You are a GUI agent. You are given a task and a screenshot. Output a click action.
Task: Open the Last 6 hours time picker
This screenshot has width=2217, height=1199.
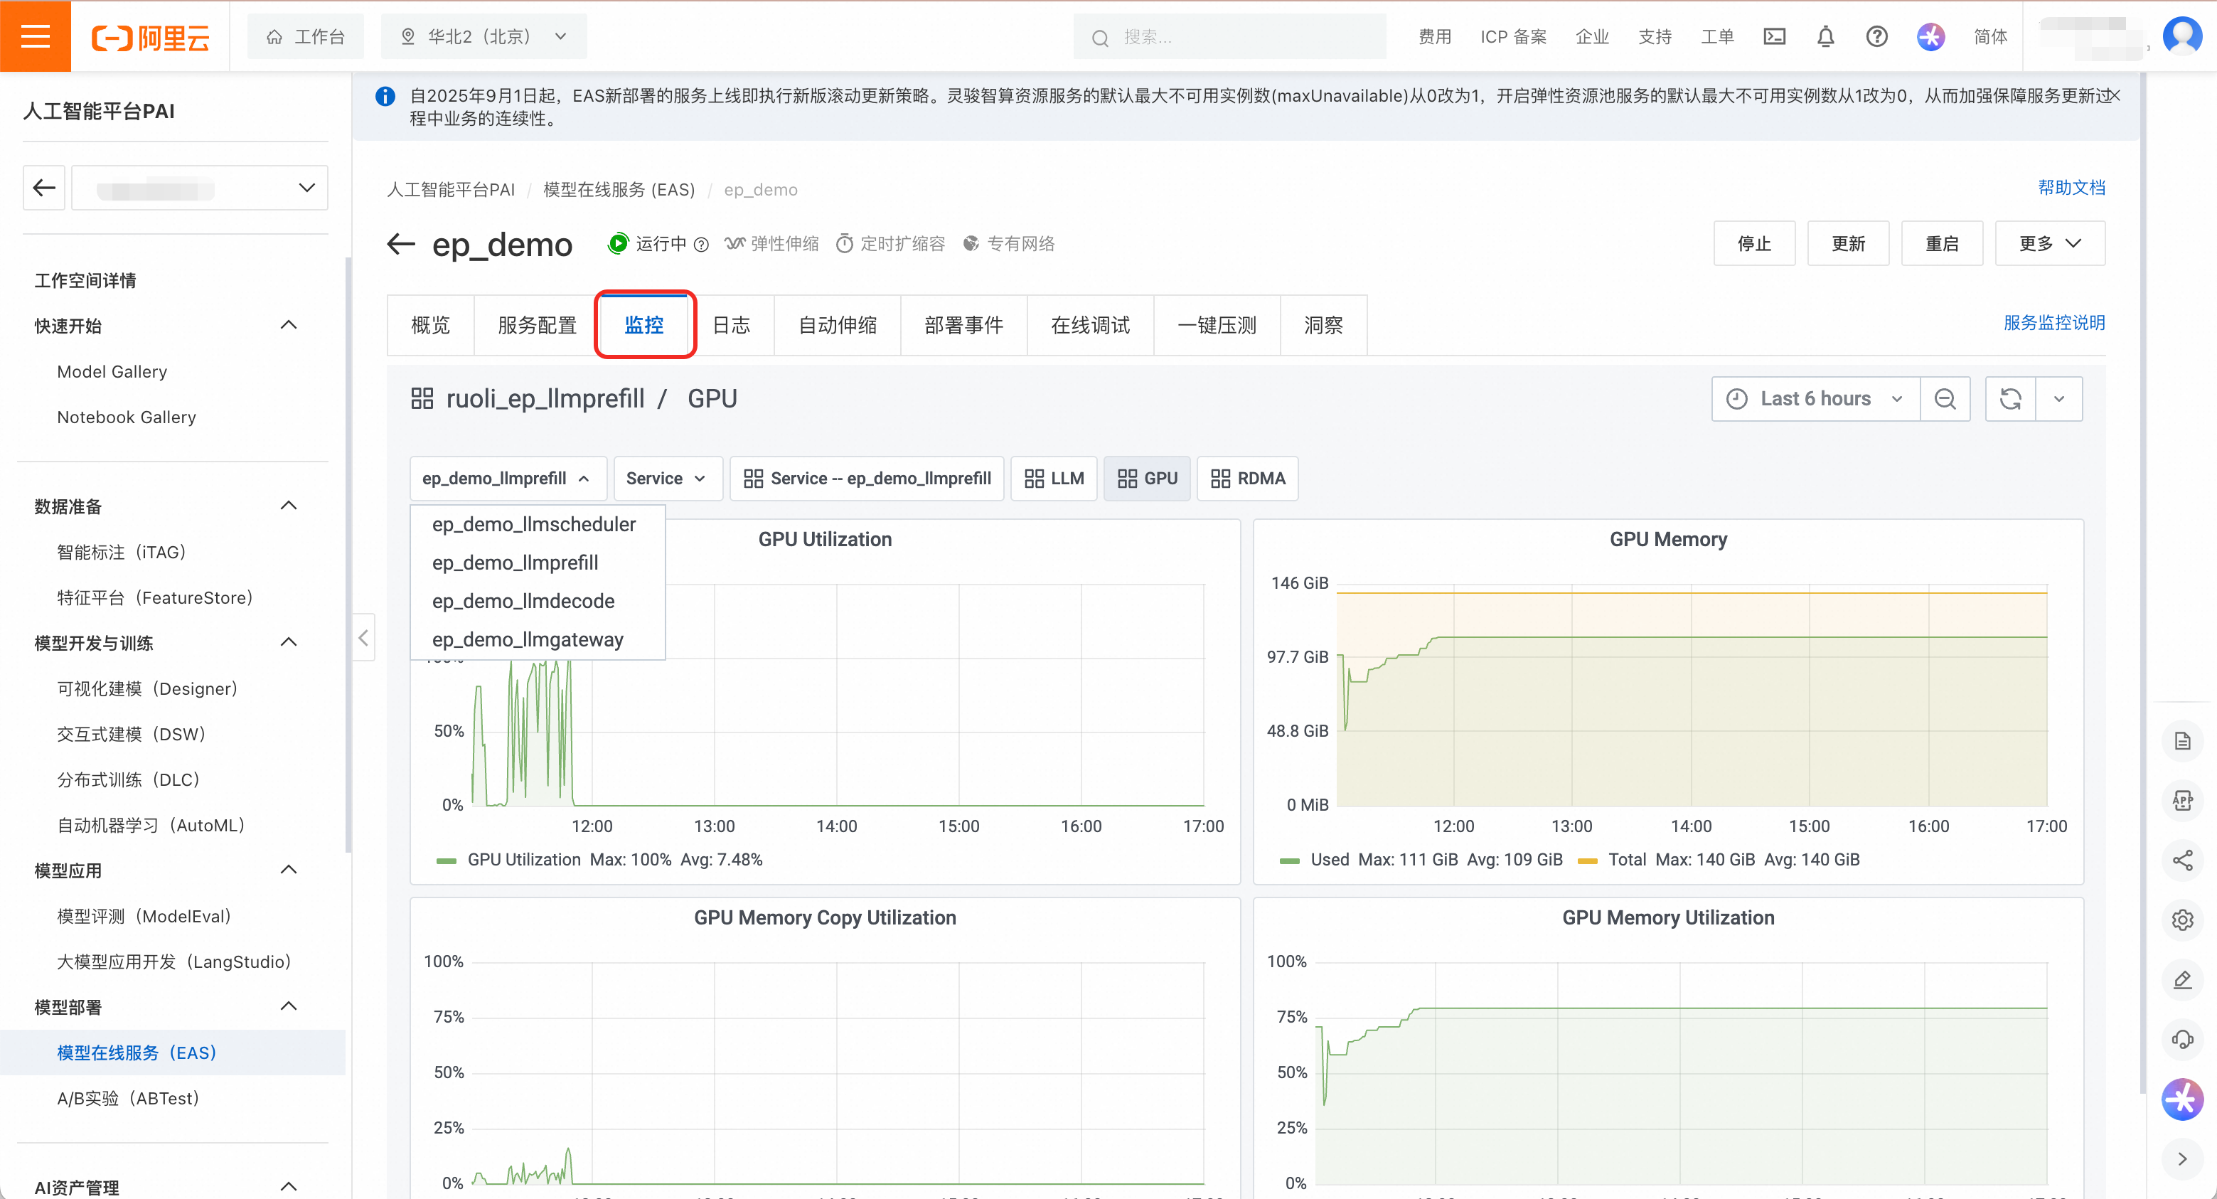pos(1815,398)
